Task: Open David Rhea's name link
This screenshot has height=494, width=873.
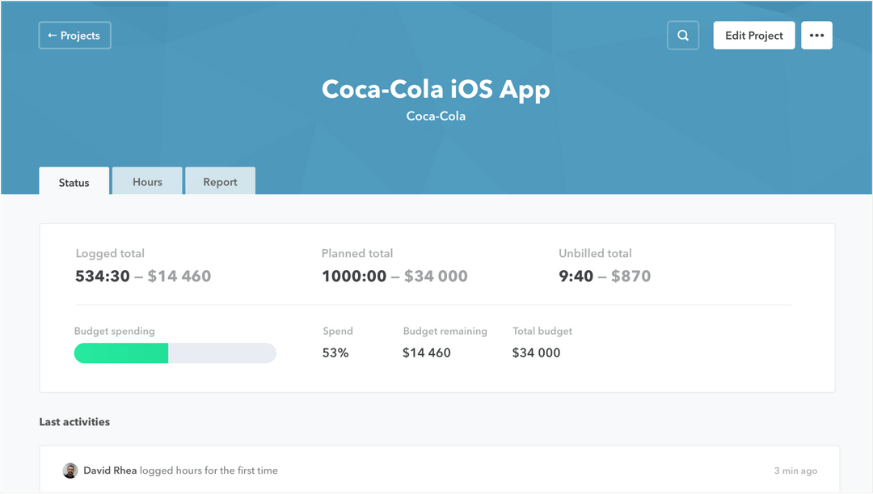Action: point(110,471)
